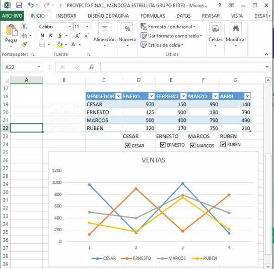Image resolution: width=274 pixels, height=269 pixels.
Task: Expand the Formato condicional menu
Action: 168,27
